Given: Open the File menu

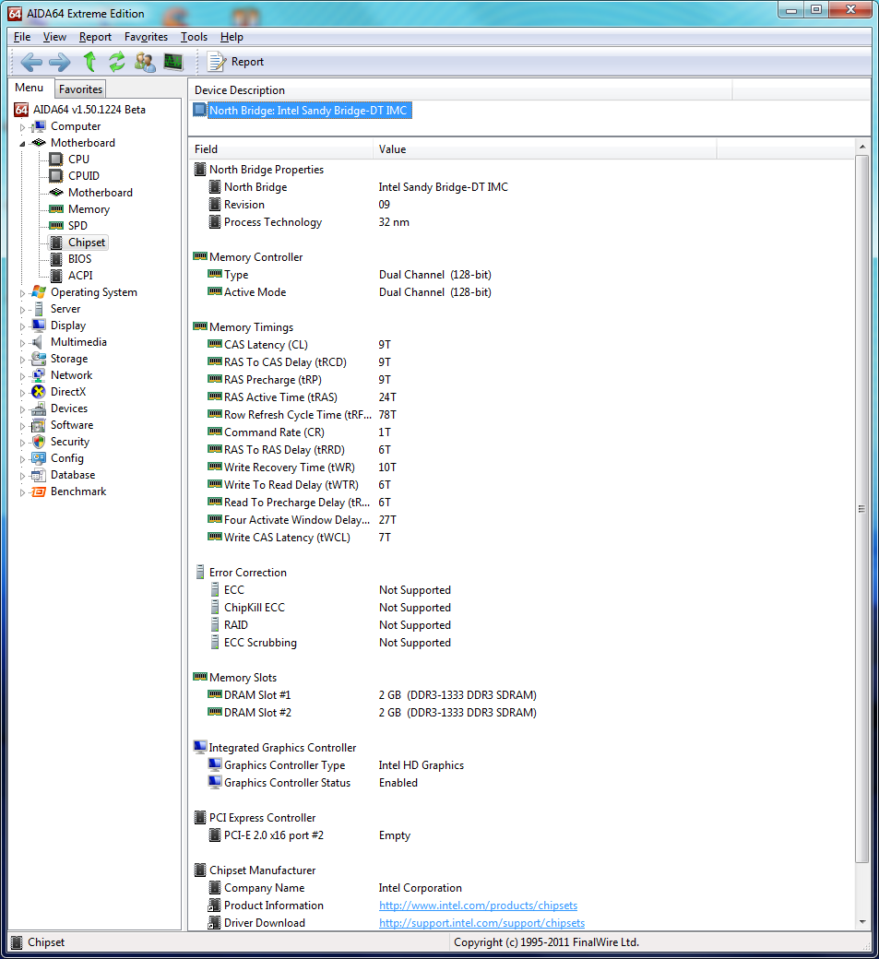Looking at the screenshot, I should [x=22, y=37].
